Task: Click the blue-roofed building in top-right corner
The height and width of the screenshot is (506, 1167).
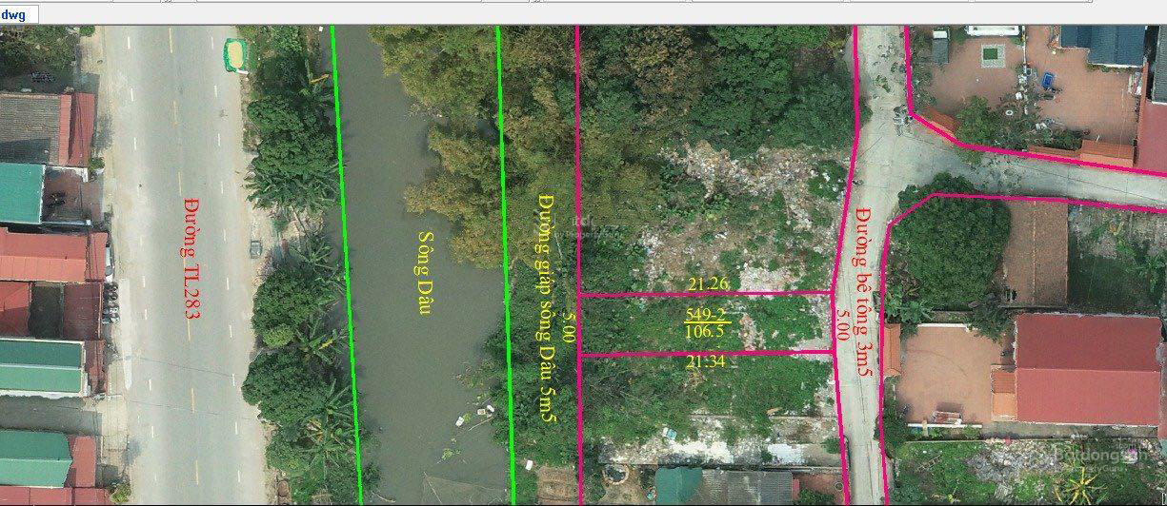Action: 1102,43
